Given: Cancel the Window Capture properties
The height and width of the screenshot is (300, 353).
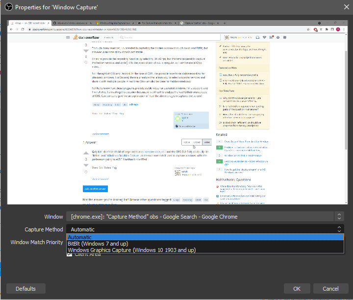Looking at the screenshot, I should point(330,289).
